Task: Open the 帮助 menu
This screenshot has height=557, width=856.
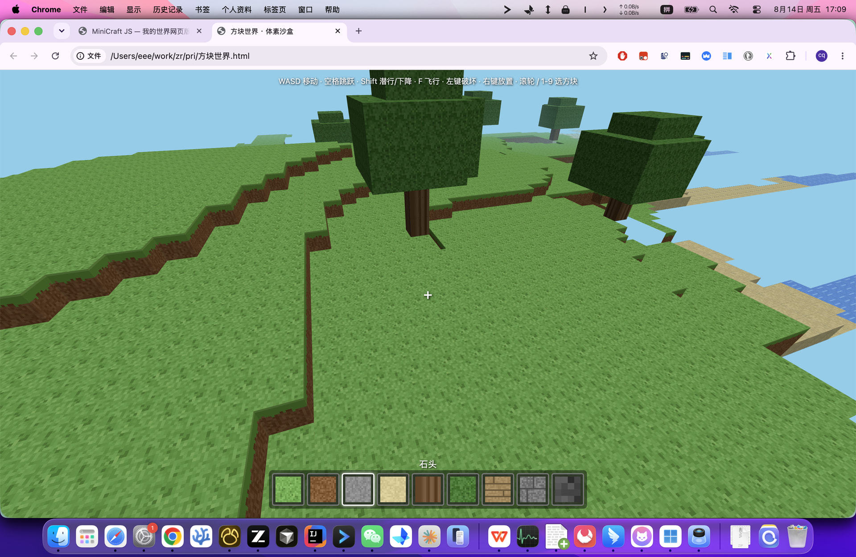Action: pyautogui.click(x=332, y=9)
